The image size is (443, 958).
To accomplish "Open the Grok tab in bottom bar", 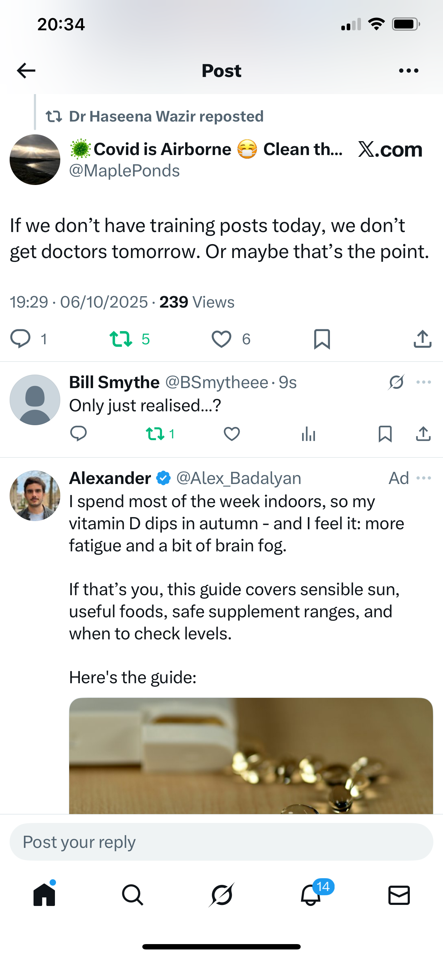I will coord(221,895).
